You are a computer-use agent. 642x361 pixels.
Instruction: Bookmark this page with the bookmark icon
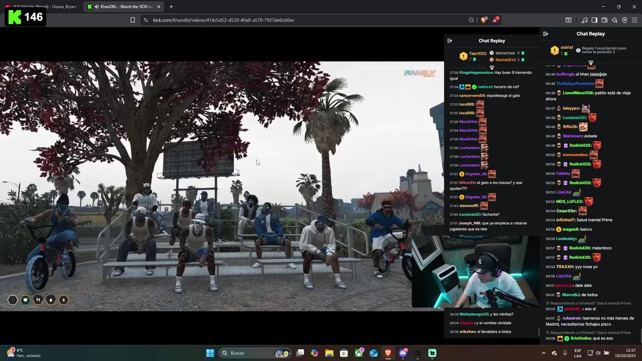132,20
